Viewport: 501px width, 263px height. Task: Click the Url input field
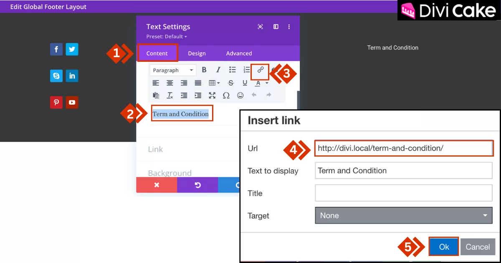pos(404,148)
